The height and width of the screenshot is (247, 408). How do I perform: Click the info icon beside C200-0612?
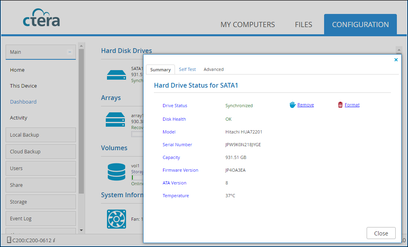point(54,240)
